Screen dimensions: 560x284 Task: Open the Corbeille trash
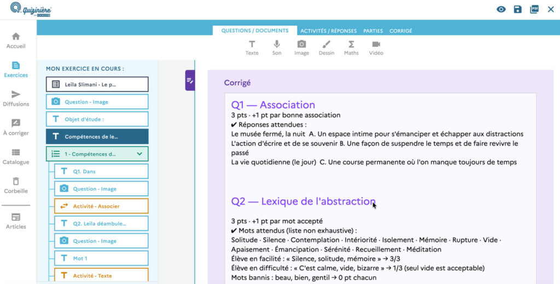point(16,186)
